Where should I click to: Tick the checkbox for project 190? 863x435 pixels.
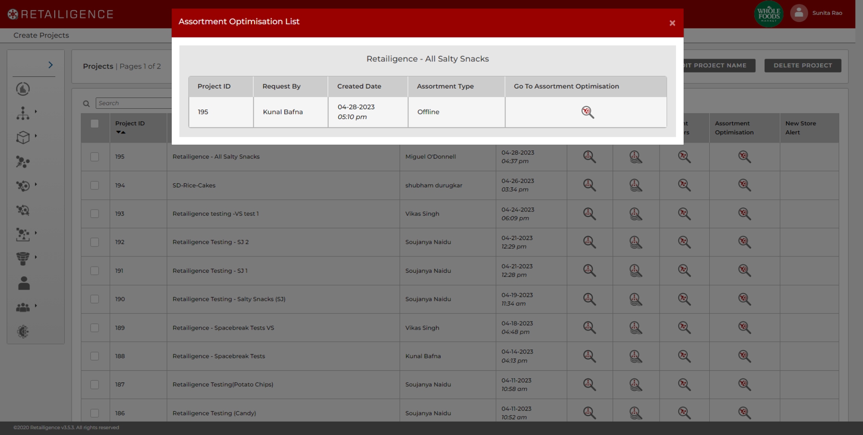pyautogui.click(x=95, y=299)
